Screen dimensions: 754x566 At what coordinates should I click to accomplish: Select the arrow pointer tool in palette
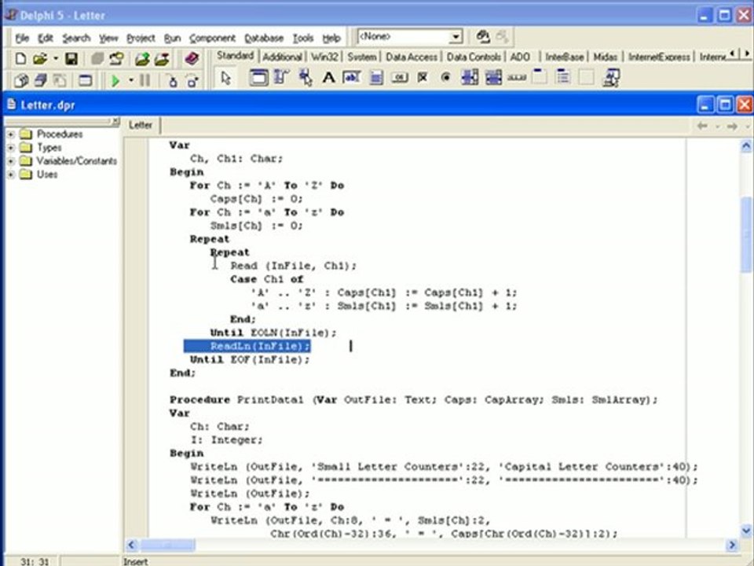[225, 78]
